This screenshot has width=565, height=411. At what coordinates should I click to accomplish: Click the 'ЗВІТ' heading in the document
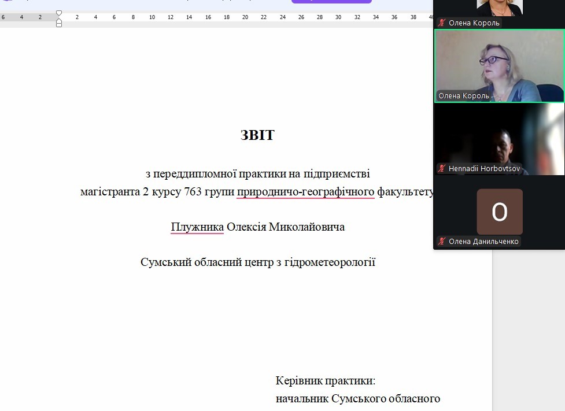pos(257,135)
